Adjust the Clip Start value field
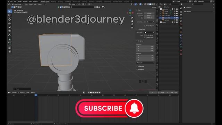Viewport: 222px width, 125px height. click(149, 16)
